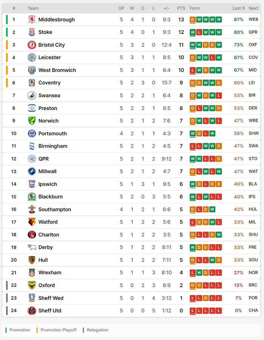Sort table by Last 6 column header
Image resolution: width=264 pixels, height=340 pixels.
click(238, 8)
